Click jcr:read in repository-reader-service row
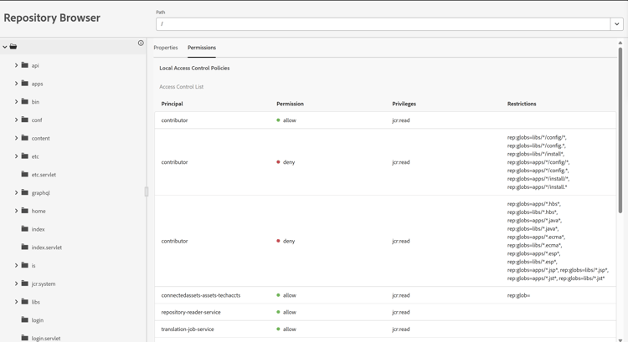Image resolution: width=628 pixels, height=342 pixels. tap(401, 313)
